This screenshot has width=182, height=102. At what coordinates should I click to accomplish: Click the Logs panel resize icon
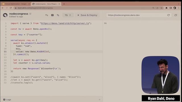click(100, 99)
